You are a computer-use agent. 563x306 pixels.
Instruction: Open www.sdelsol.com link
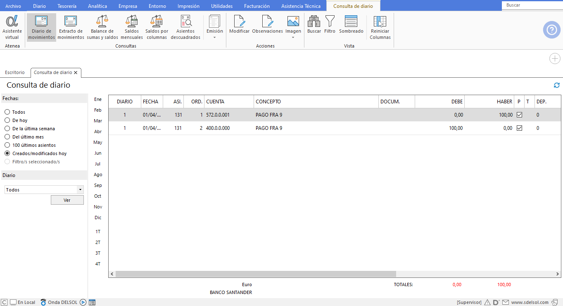530,302
